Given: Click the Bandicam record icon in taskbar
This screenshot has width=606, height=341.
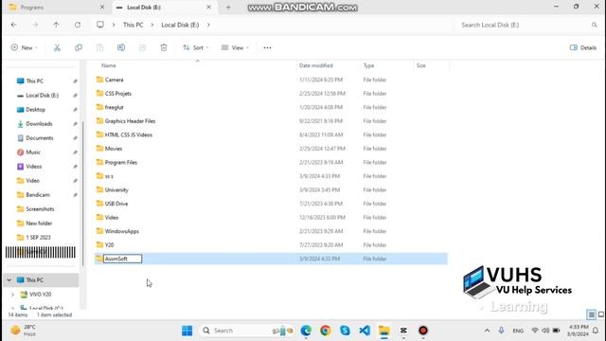Looking at the screenshot, I should coord(423,331).
